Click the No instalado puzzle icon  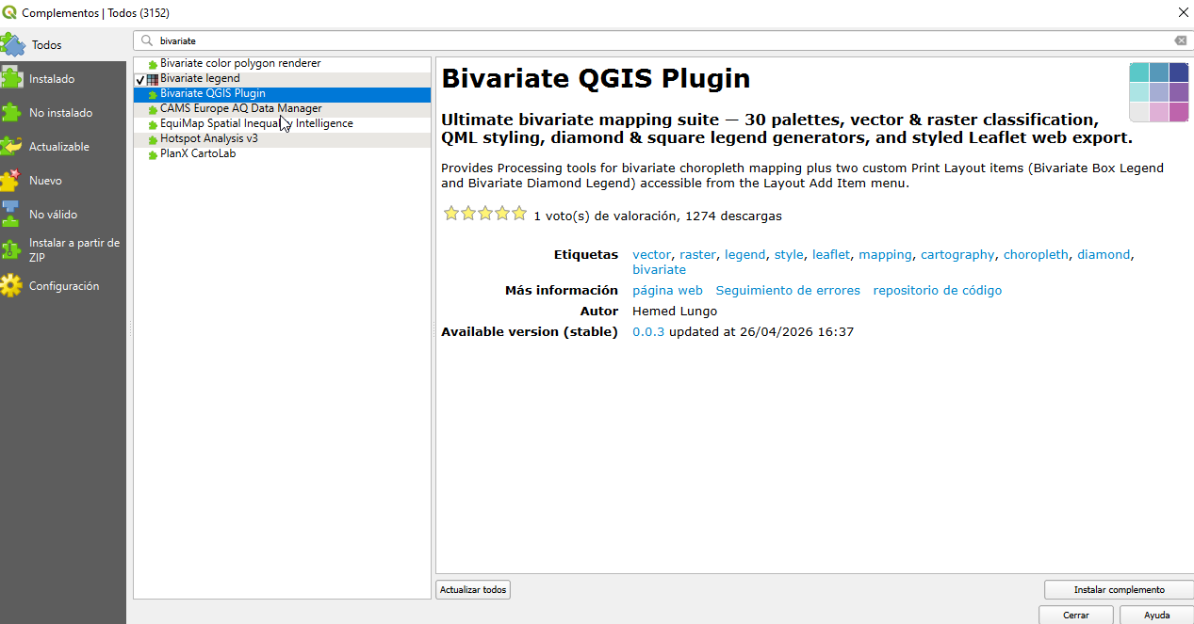click(x=11, y=113)
